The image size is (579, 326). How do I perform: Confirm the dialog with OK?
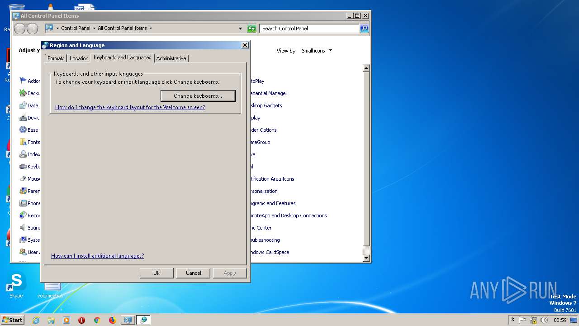157,273
